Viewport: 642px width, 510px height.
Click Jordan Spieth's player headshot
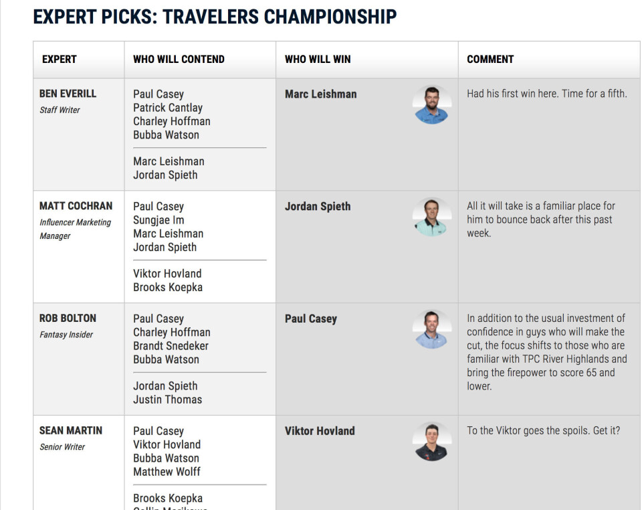coord(432,217)
